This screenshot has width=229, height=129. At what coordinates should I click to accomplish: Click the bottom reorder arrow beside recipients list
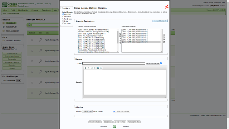[164, 42]
